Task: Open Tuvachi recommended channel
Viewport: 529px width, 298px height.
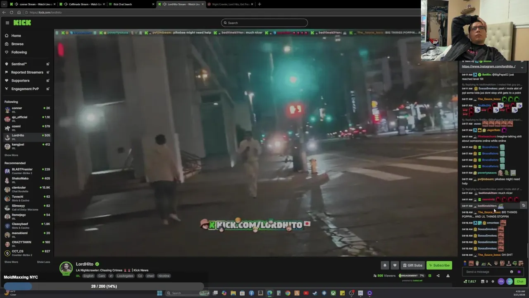Action: coord(27,198)
